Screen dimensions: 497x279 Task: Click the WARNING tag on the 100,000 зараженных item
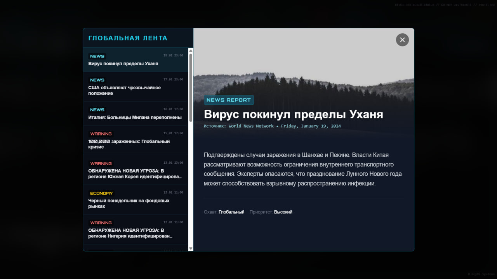(x=101, y=134)
